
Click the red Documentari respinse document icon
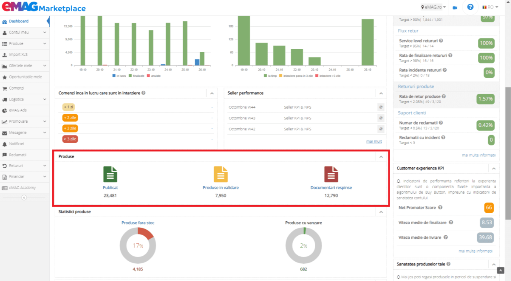[331, 174]
